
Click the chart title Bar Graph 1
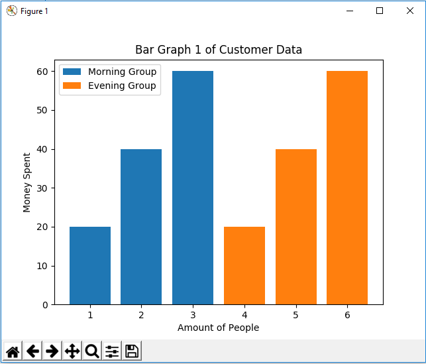click(x=219, y=50)
